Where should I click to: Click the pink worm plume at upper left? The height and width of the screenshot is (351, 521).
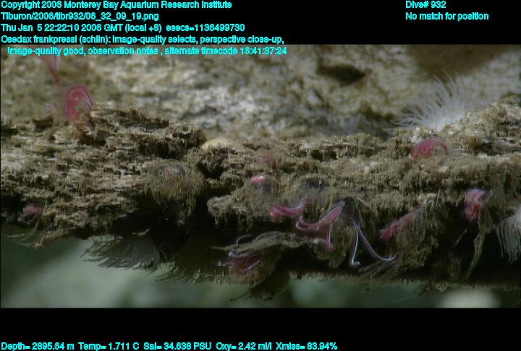(76, 101)
